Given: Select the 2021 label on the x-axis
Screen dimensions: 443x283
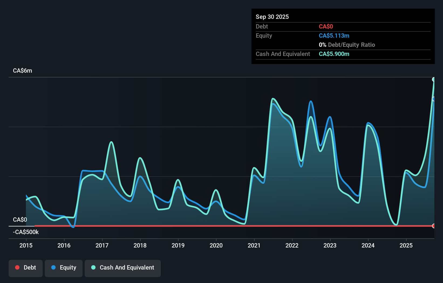Looking at the screenshot, I should 254,245.
